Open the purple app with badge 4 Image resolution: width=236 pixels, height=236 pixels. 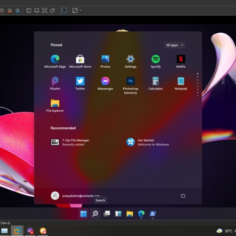coord(30,231)
